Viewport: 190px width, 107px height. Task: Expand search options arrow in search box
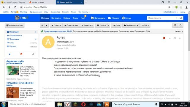click(177, 18)
